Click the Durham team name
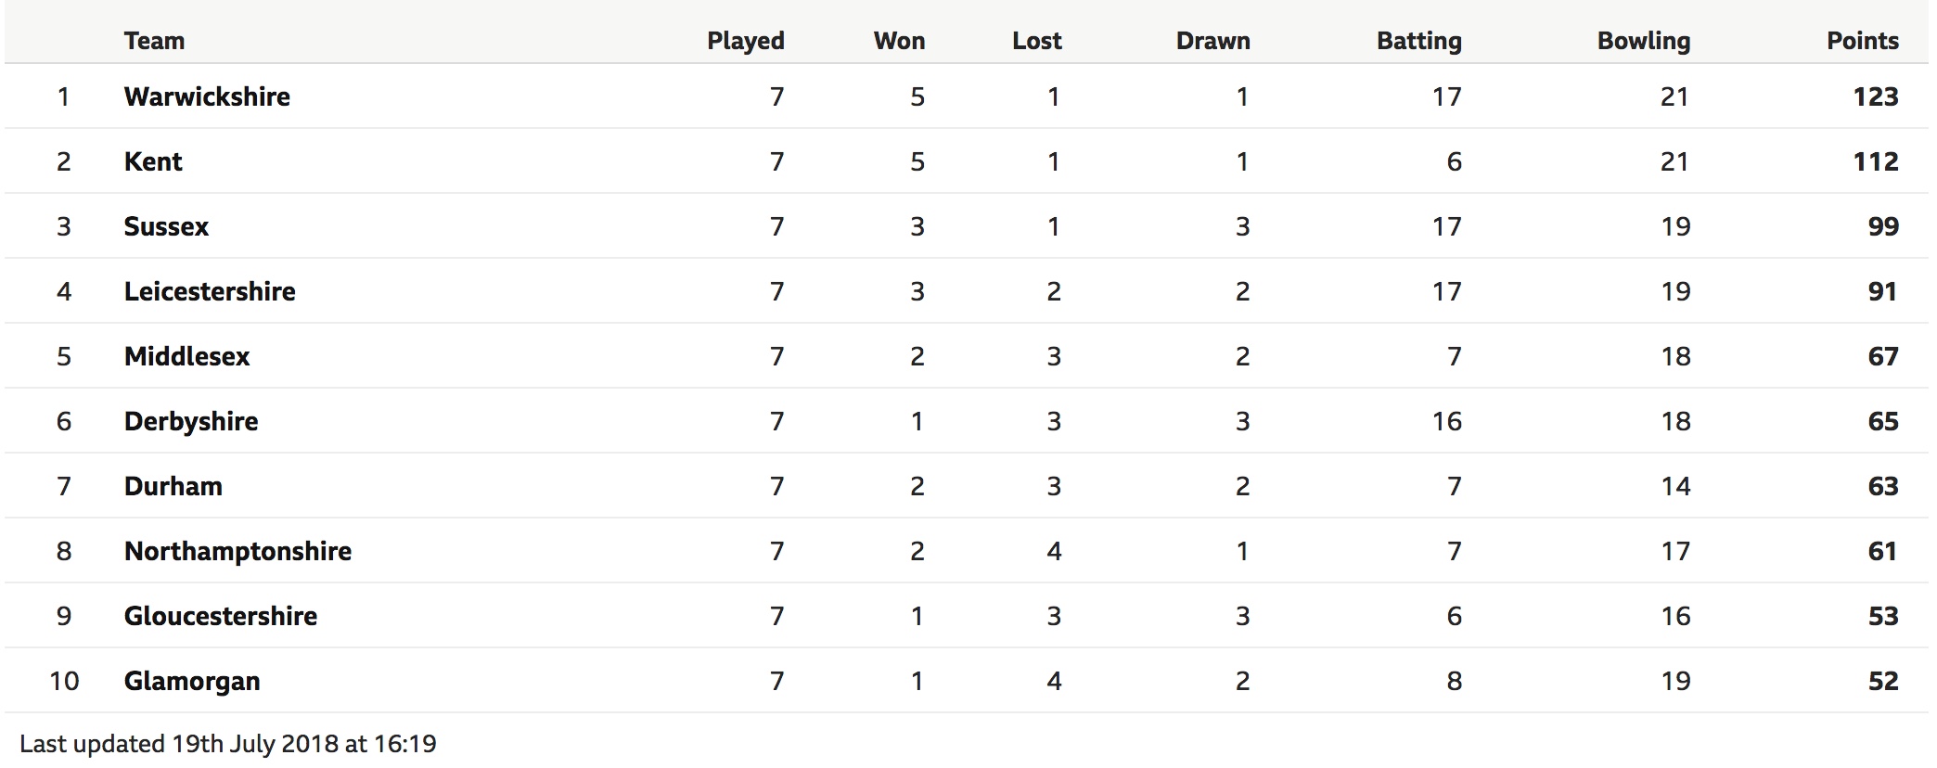The width and height of the screenshot is (1937, 768). click(173, 486)
